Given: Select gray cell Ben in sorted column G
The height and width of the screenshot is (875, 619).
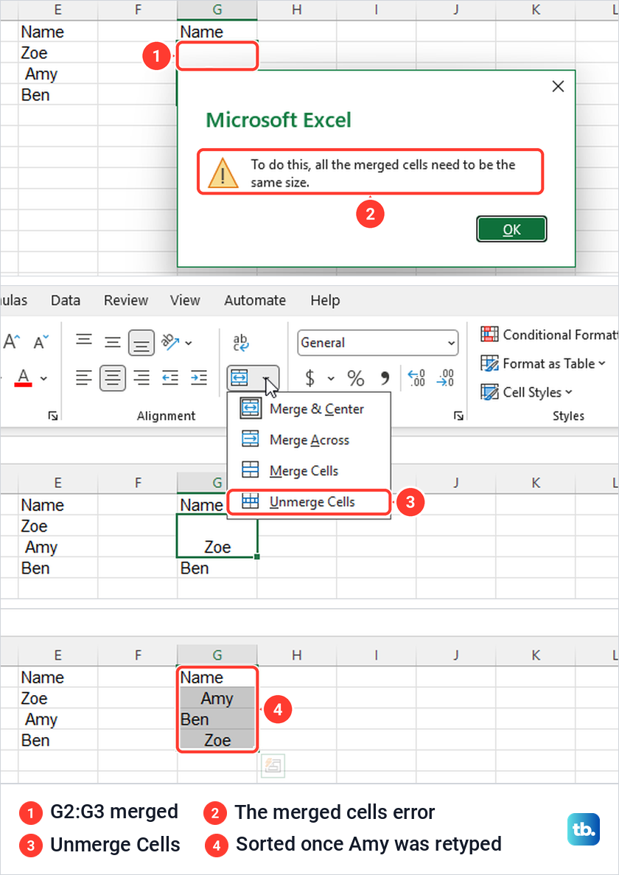Looking at the screenshot, I should (x=217, y=719).
